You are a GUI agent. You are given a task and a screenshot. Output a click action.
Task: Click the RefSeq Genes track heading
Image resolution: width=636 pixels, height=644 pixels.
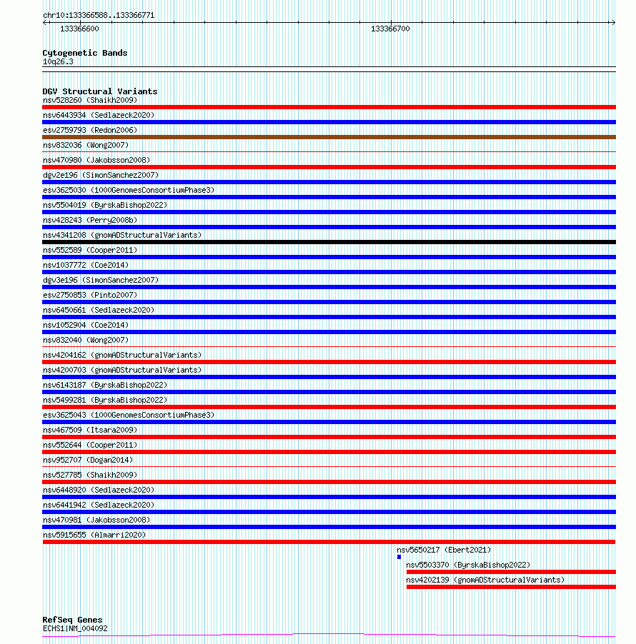[73, 620]
